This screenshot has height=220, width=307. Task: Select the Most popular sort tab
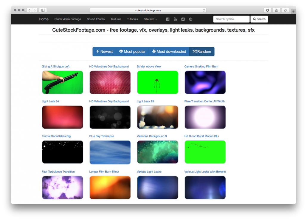pyautogui.click(x=133, y=52)
